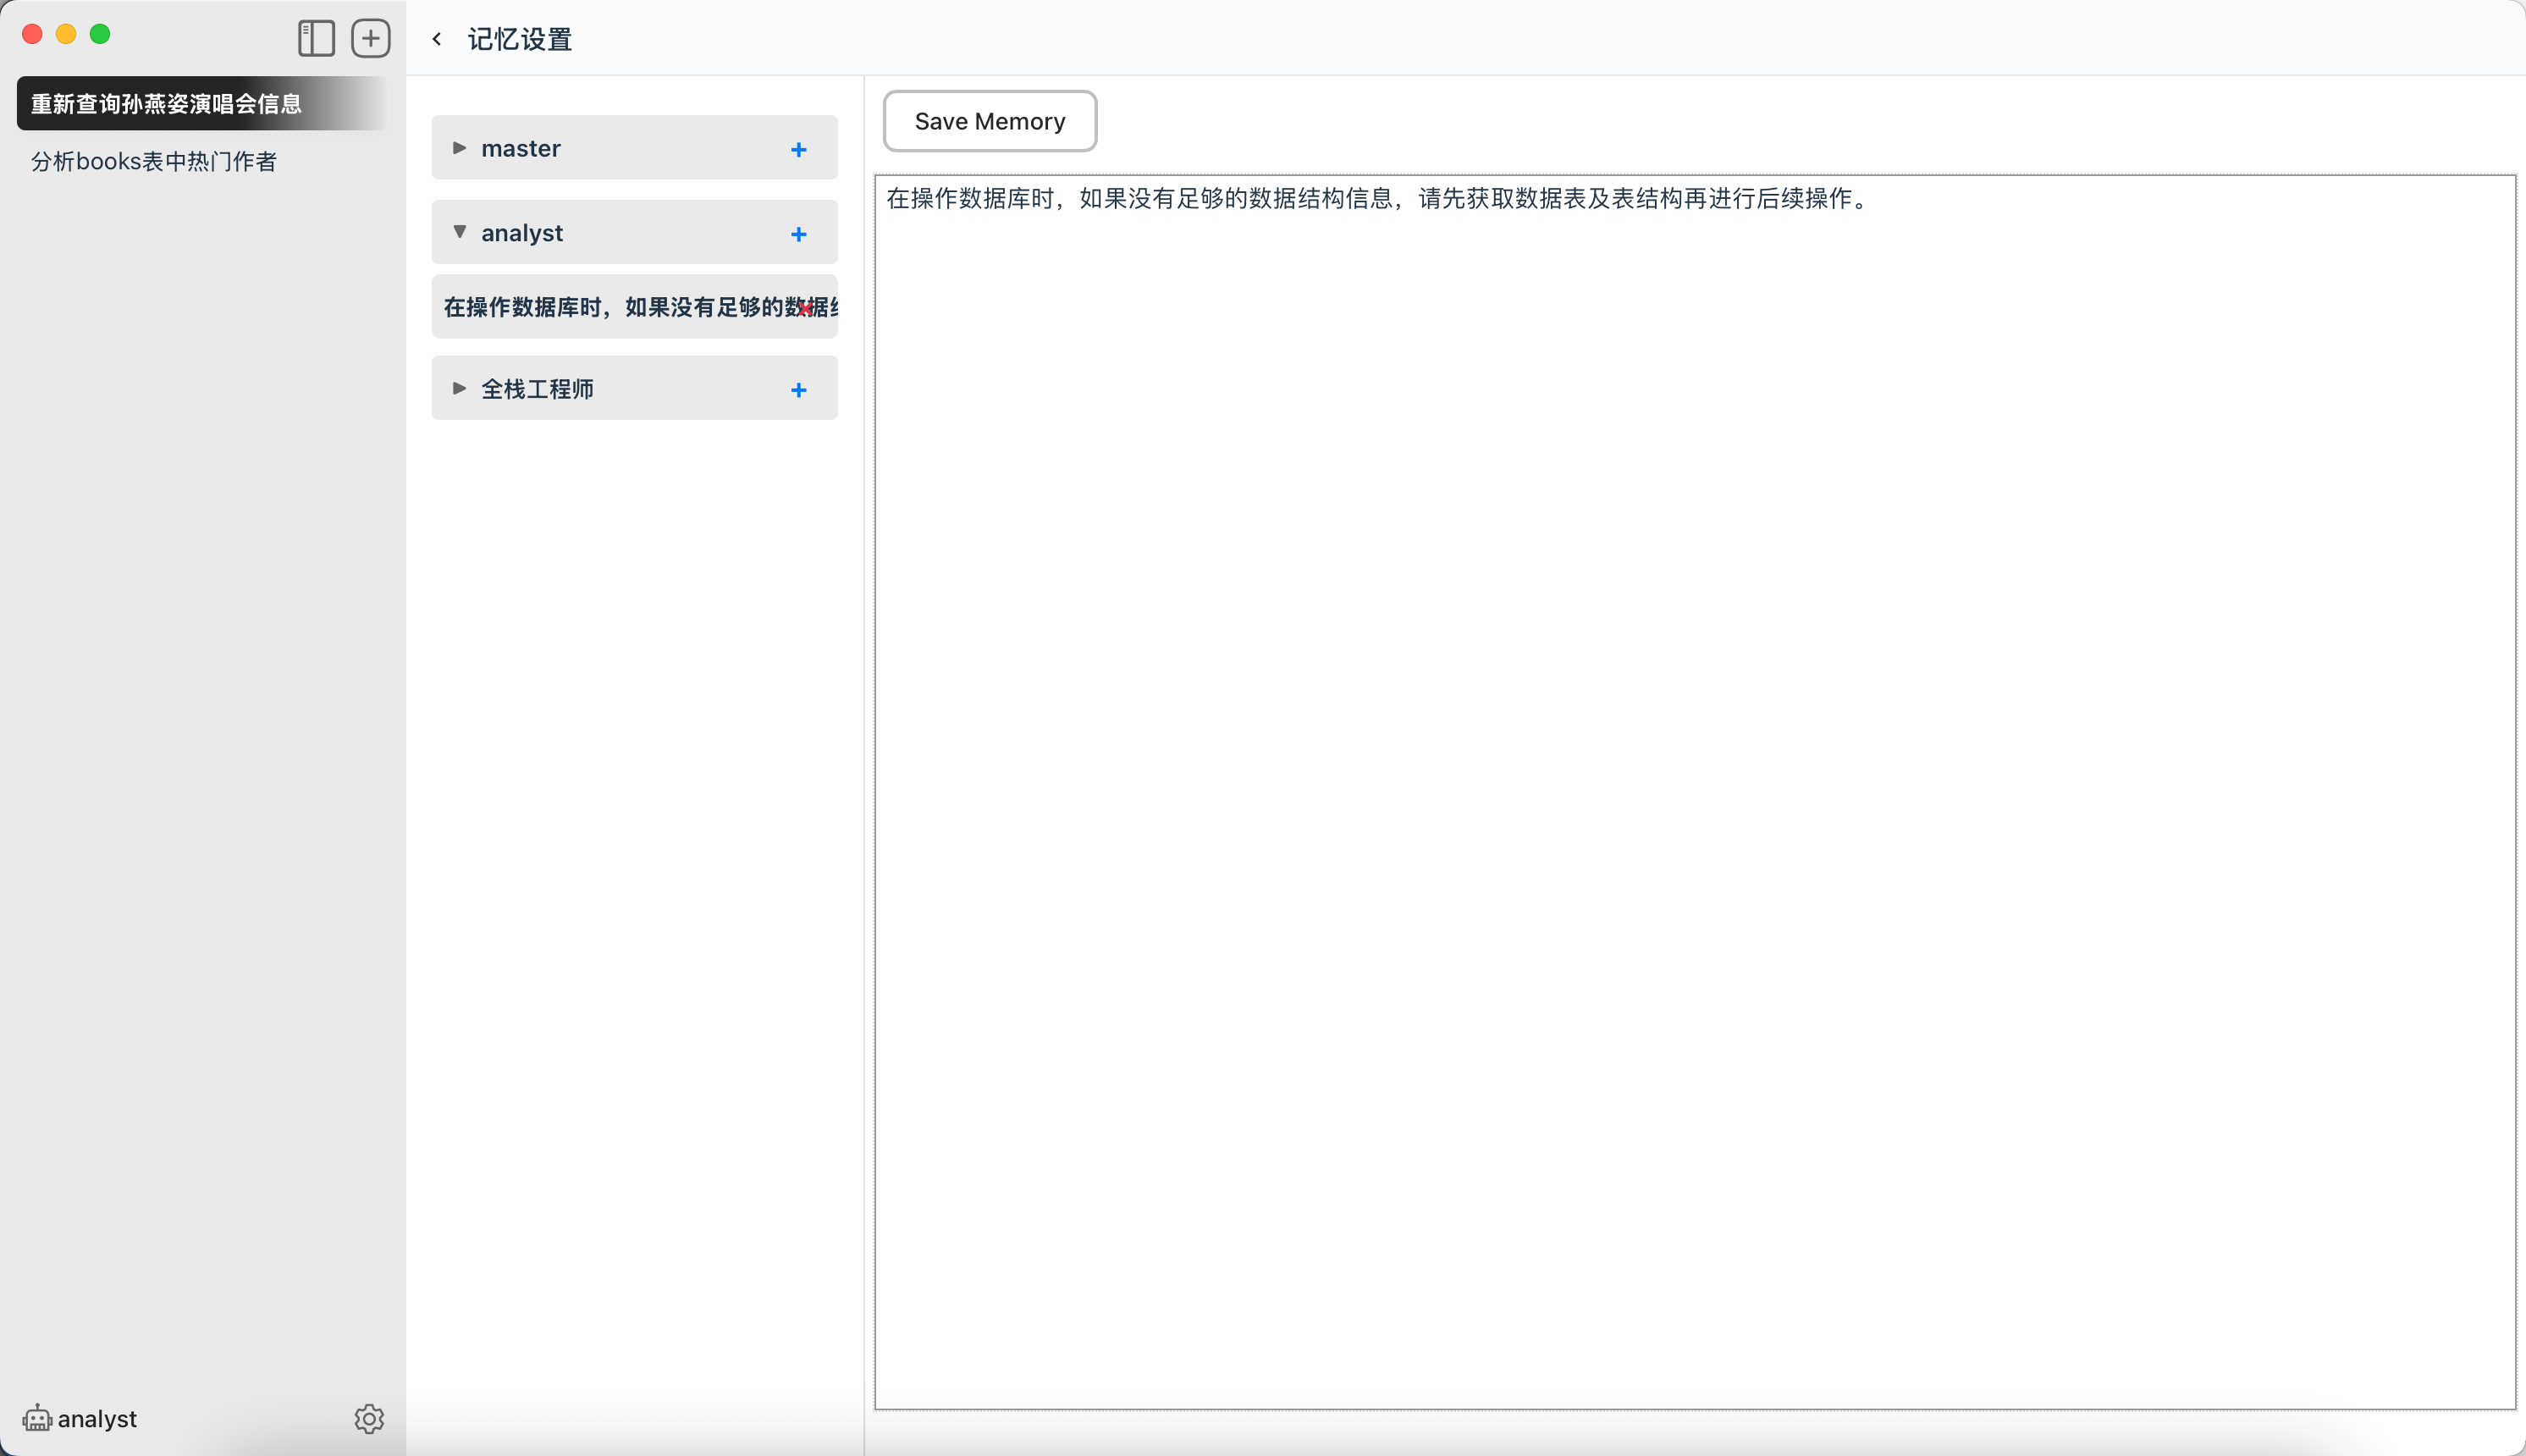Image resolution: width=2526 pixels, height=1456 pixels.
Task: Collapse the analyst memory group
Action: pyautogui.click(x=459, y=232)
